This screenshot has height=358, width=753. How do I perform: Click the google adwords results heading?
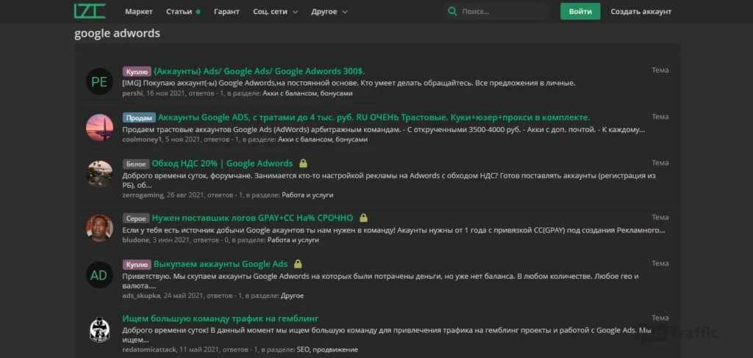tap(117, 34)
